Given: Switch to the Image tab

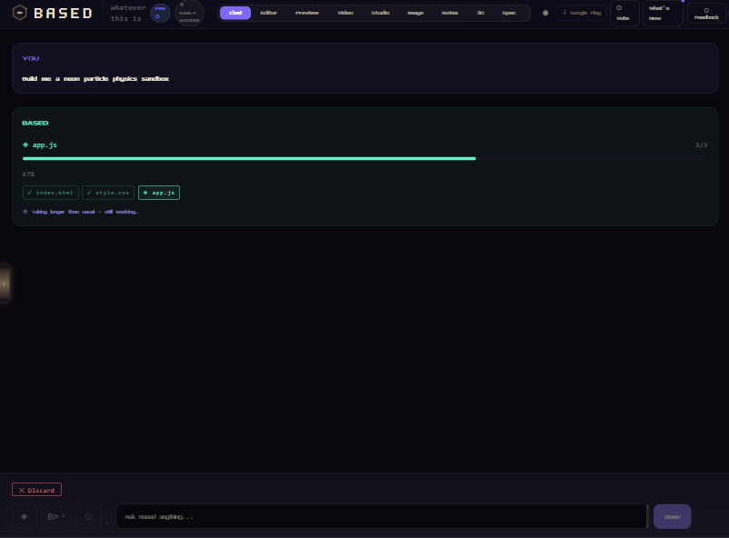Looking at the screenshot, I should click(x=415, y=13).
